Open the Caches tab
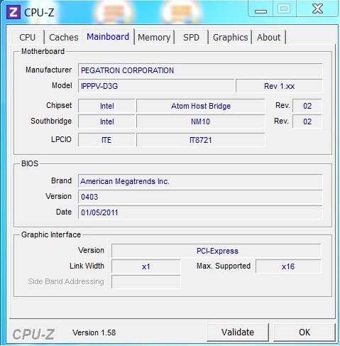 [64, 37]
